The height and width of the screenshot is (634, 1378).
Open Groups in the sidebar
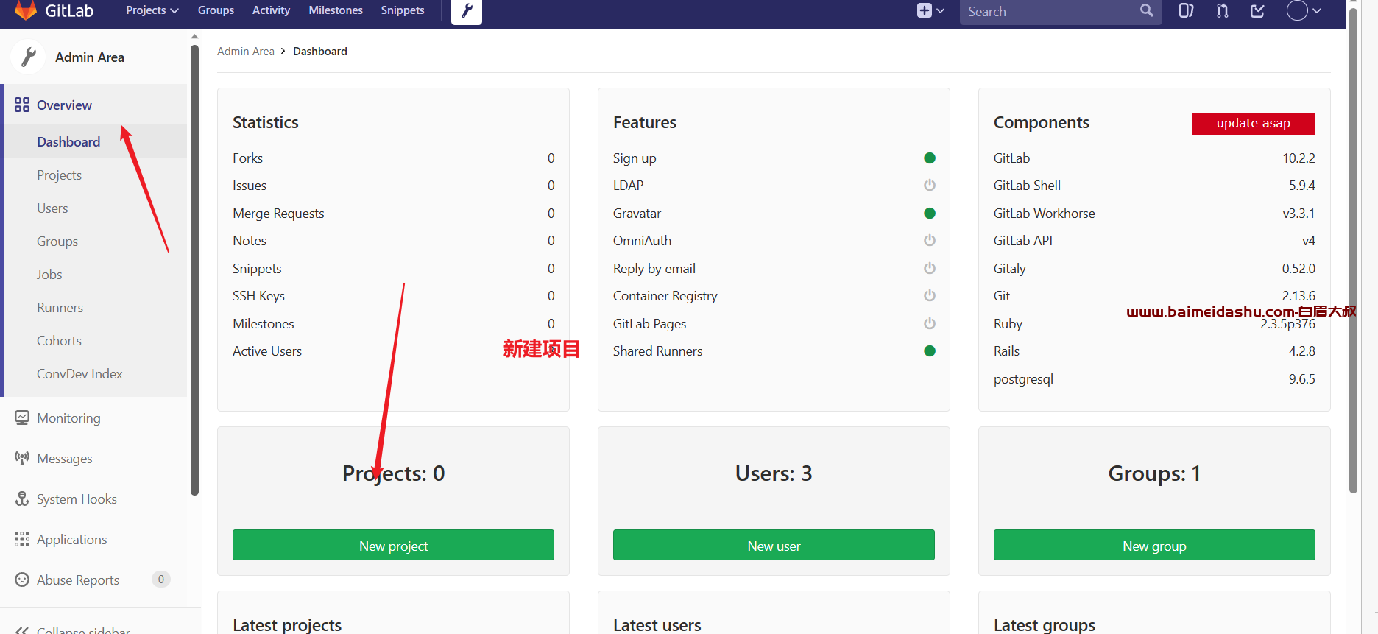coord(57,241)
